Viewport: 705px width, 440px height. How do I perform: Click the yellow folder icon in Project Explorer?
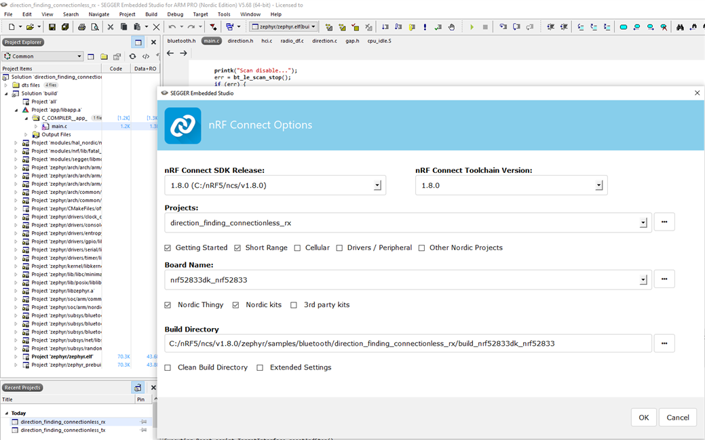point(104,56)
